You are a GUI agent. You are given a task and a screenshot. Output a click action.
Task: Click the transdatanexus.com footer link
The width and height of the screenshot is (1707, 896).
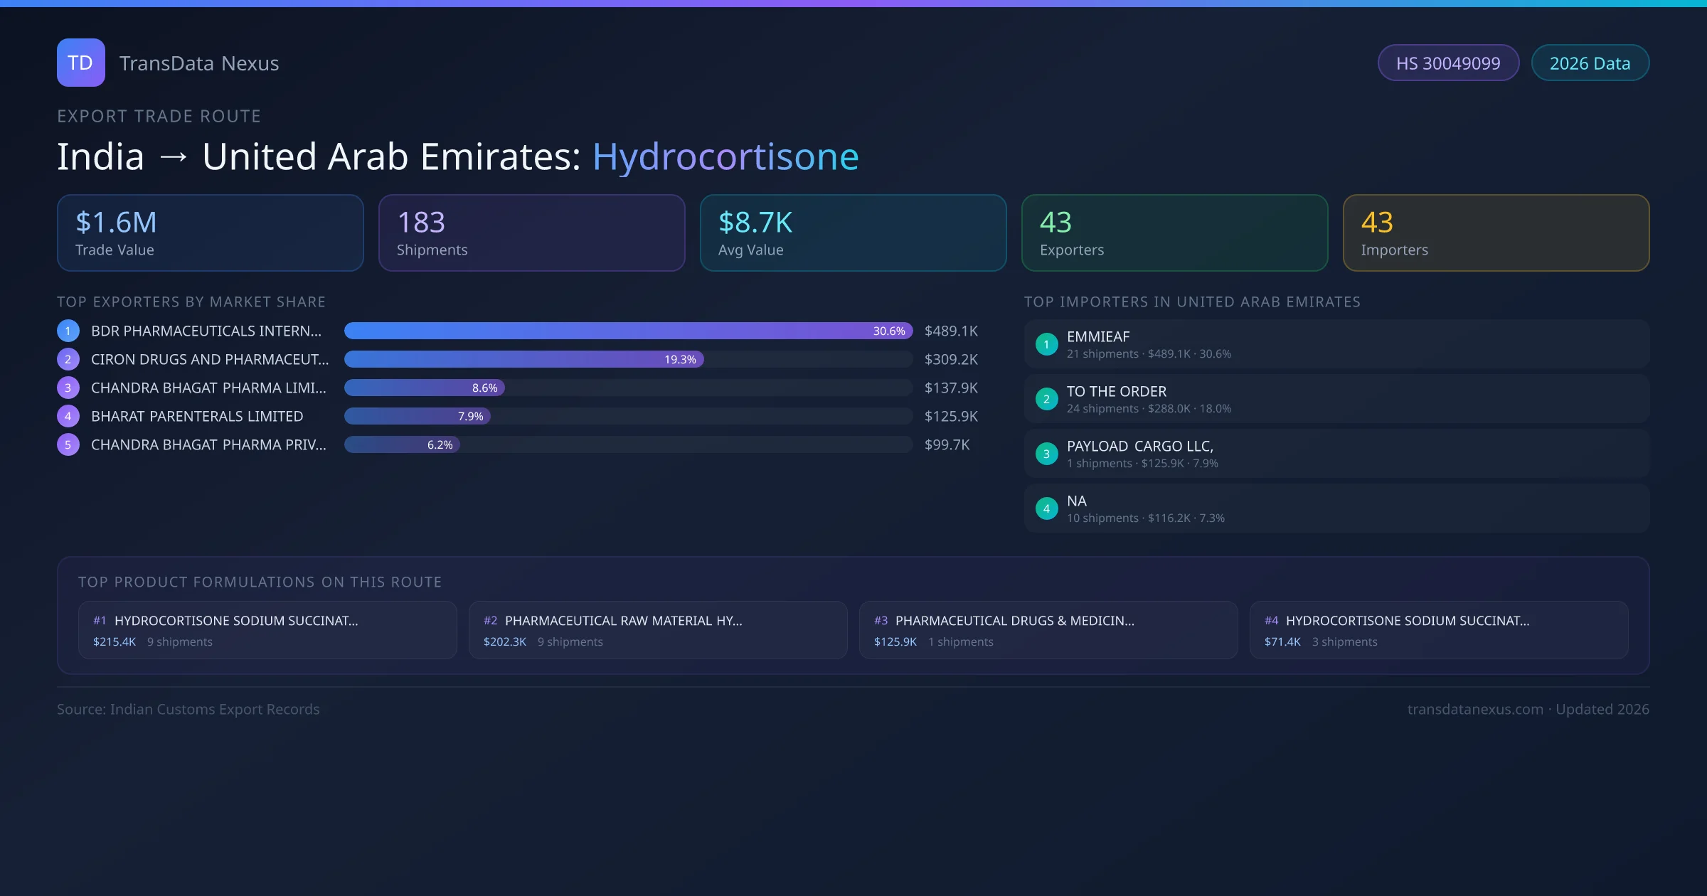tap(1474, 709)
